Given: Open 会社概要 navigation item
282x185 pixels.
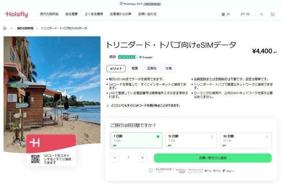Looking at the screenshot, I should pyautogui.click(x=71, y=14).
